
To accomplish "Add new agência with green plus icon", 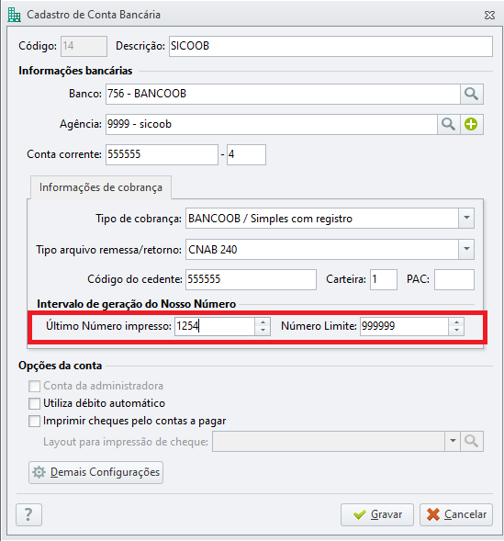I will (471, 124).
